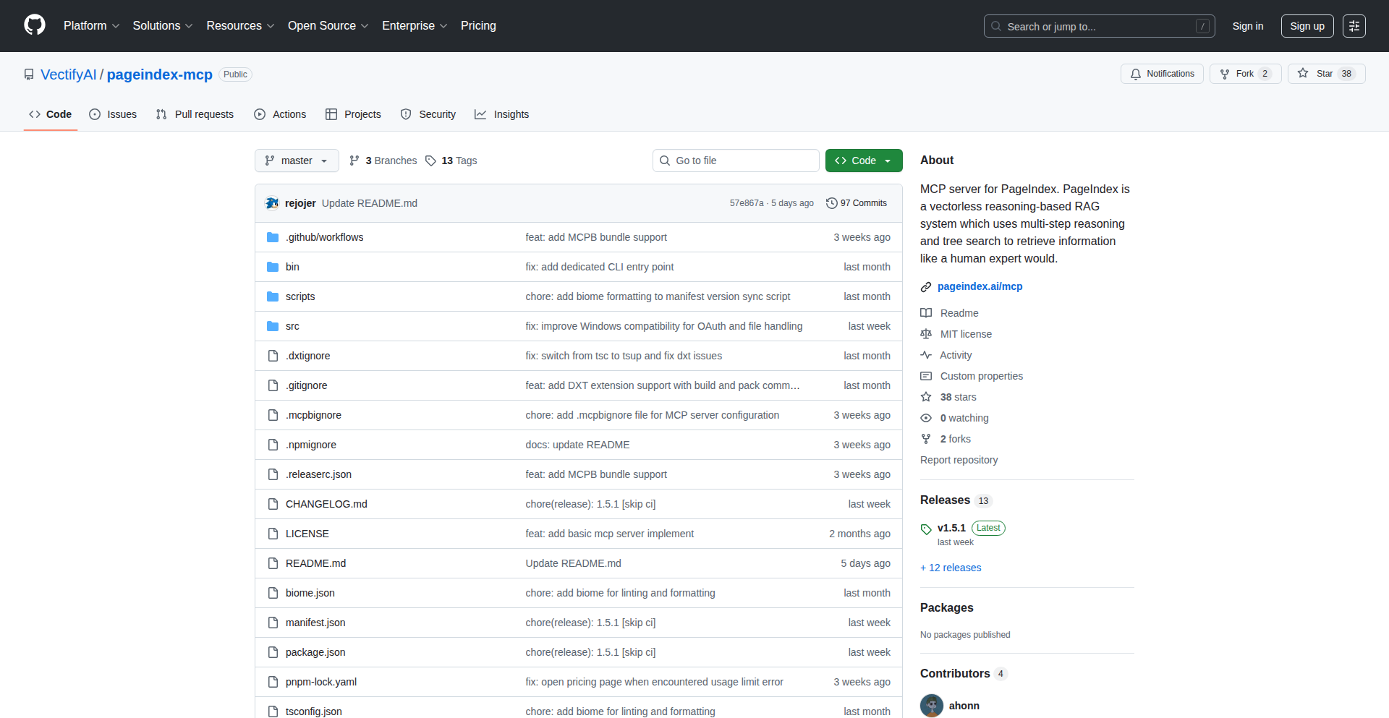Open the Open Source menu

[x=328, y=26]
